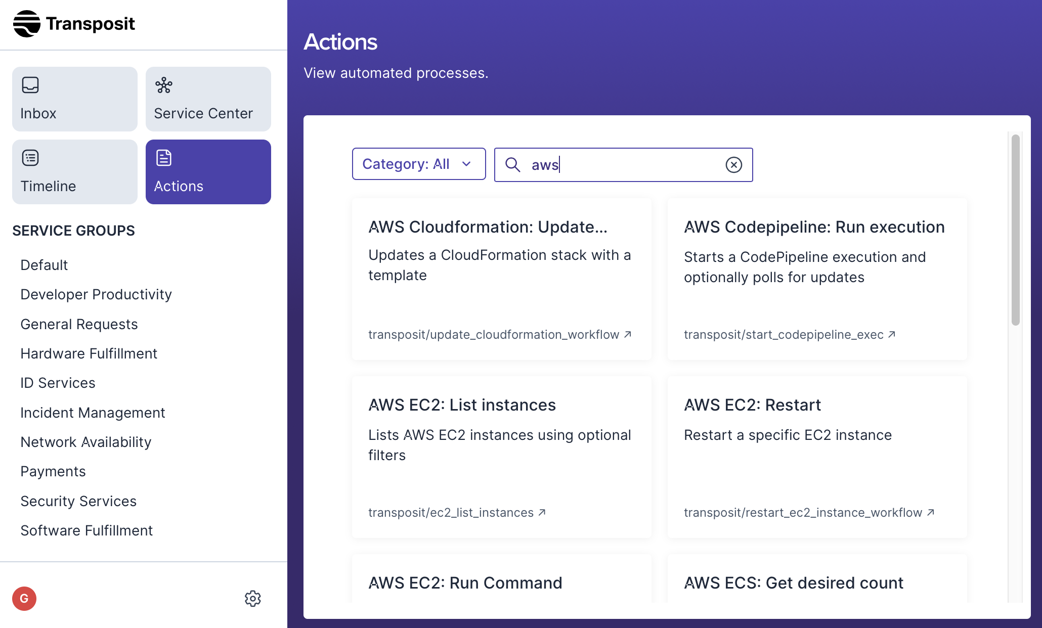Open Service Center network icon
Viewport: 1042px width, 628px height.
click(x=163, y=85)
